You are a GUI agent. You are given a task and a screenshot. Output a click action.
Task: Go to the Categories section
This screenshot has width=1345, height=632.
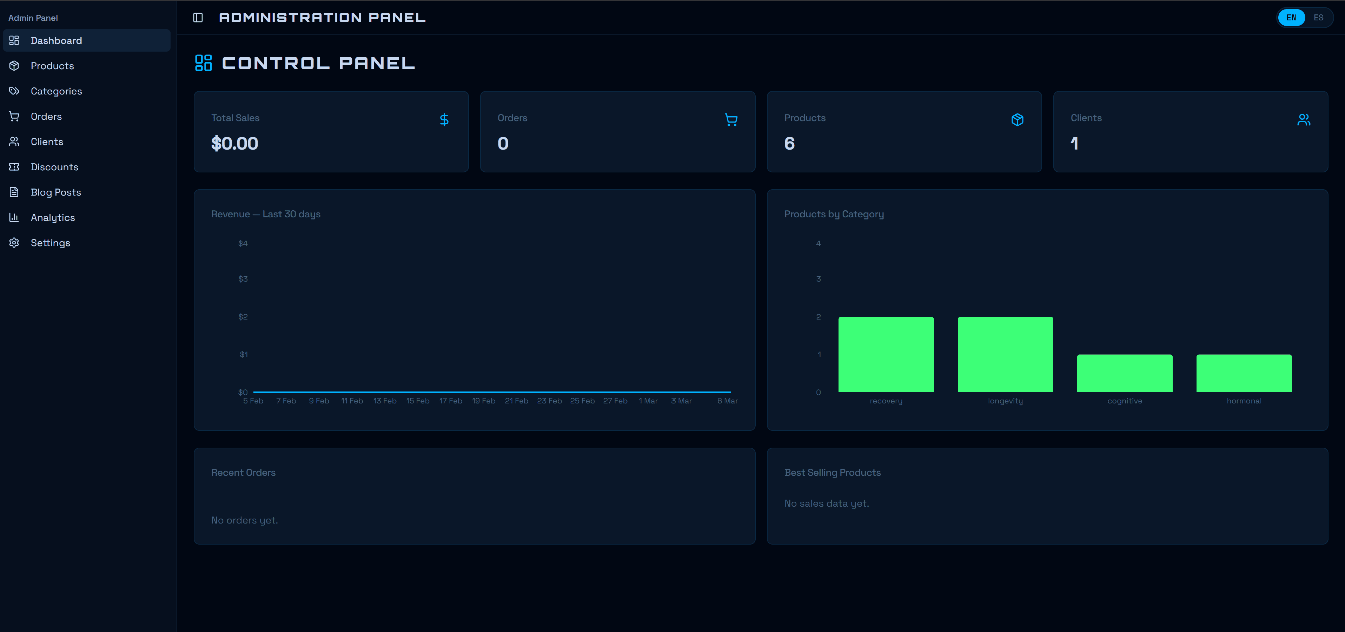pyautogui.click(x=56, y=91)
